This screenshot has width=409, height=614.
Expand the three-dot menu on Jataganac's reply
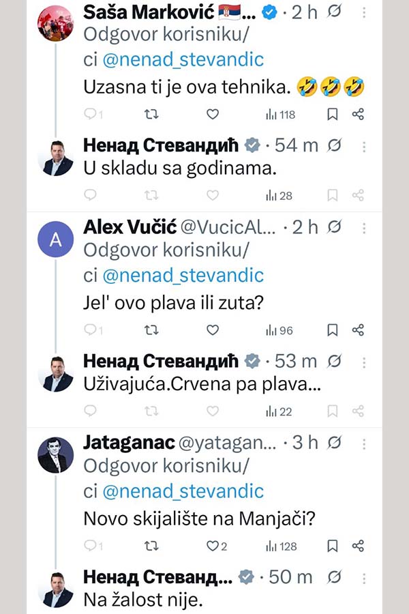click(x=365, y=443)
